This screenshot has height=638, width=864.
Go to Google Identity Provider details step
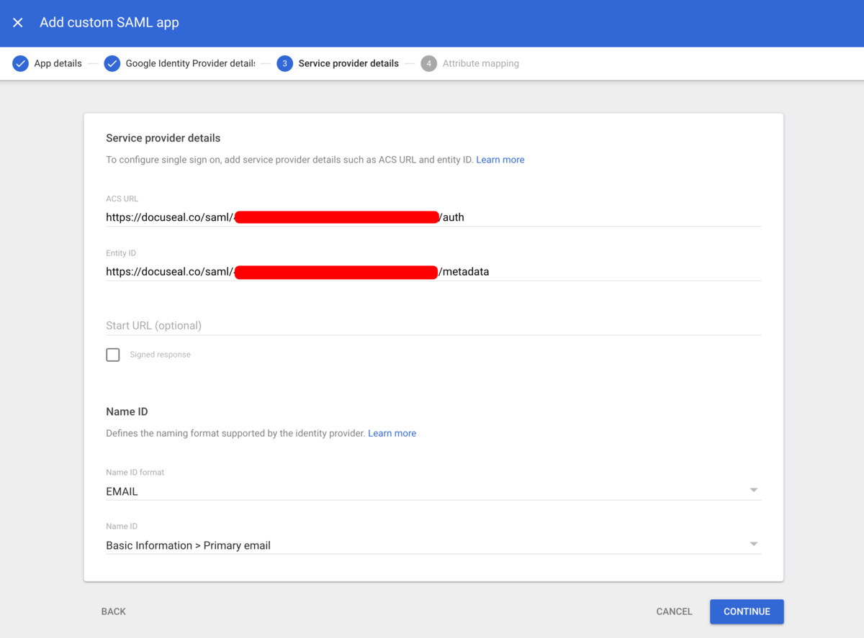pyautogui.click(x=190, y=63)
